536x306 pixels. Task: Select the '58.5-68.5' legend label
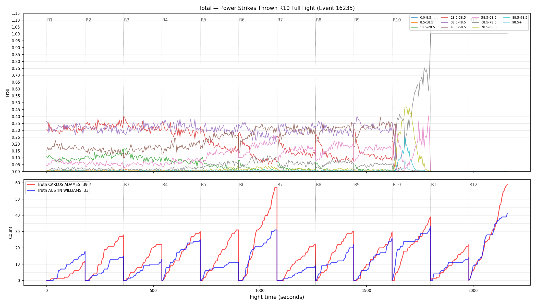tap(489, 18)
